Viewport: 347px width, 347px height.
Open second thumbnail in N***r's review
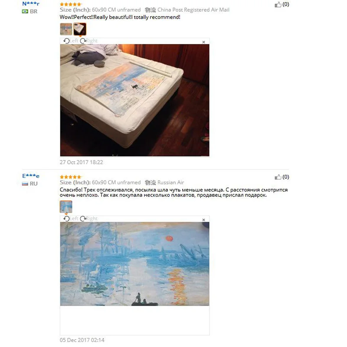point(80,29)
